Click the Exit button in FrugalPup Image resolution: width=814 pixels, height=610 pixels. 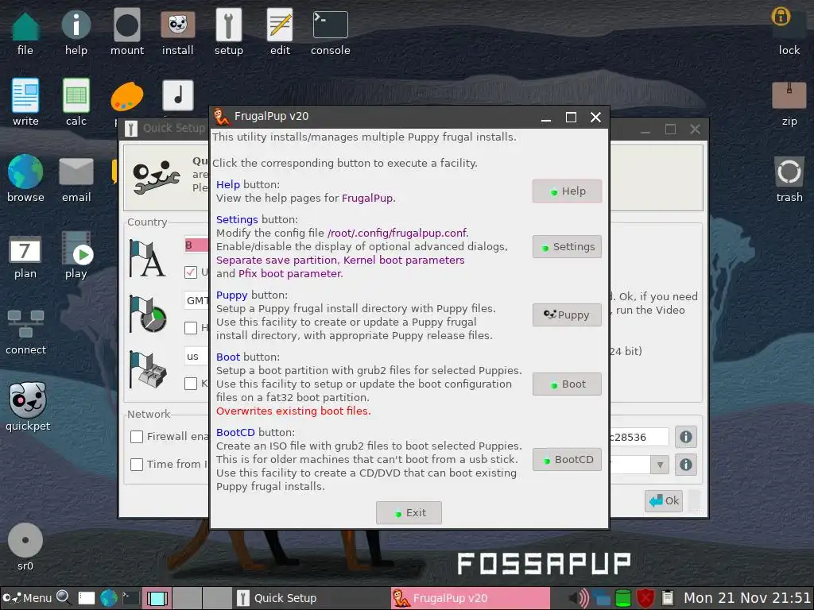409,512
